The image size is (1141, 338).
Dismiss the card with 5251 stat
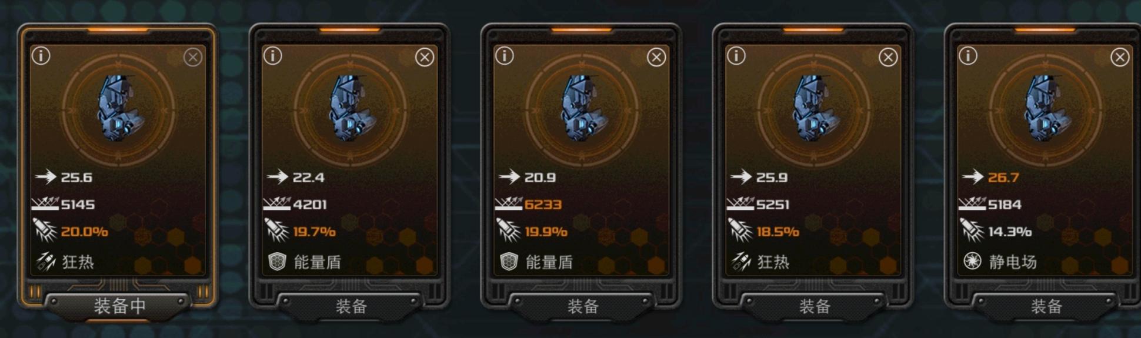point(888,57)
